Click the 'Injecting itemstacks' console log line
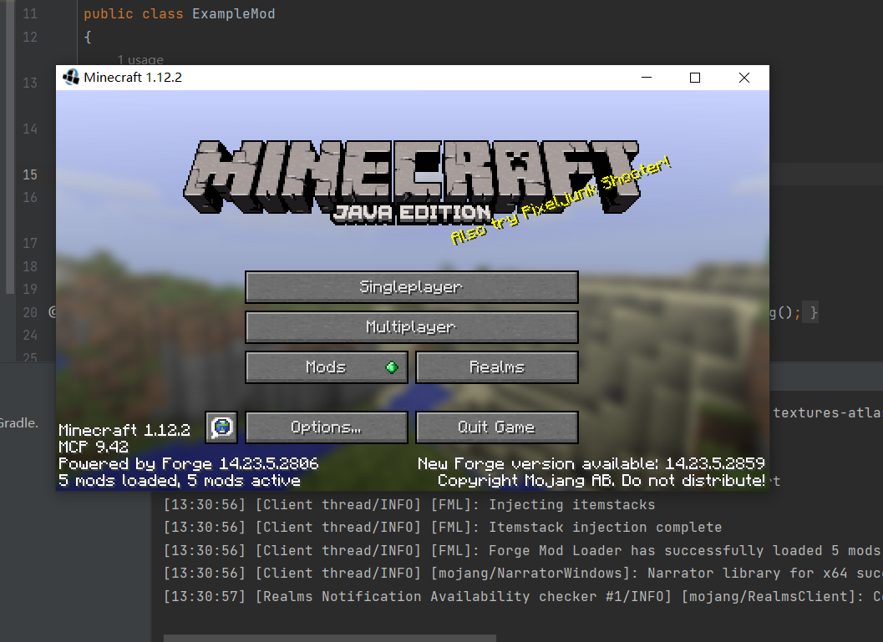This screenshot has height=642, width=883. 409,505
